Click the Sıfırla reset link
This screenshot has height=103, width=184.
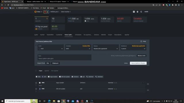(x=126, y=63)
